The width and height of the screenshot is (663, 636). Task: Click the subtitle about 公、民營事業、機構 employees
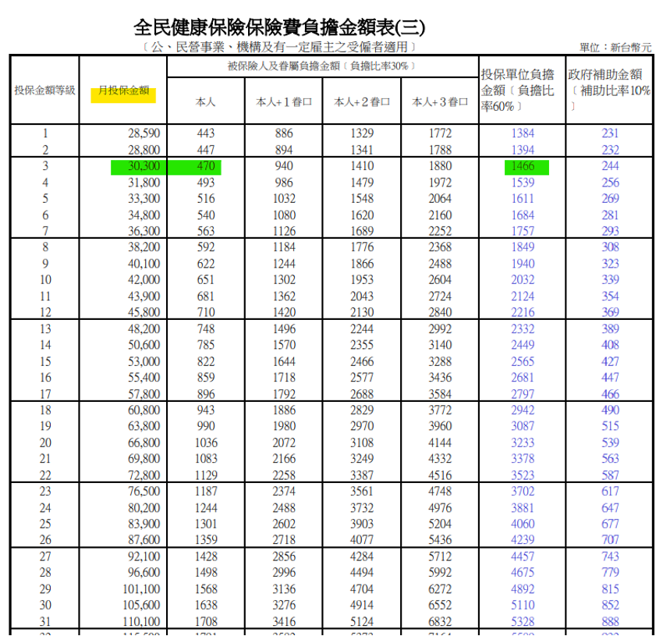279,47
